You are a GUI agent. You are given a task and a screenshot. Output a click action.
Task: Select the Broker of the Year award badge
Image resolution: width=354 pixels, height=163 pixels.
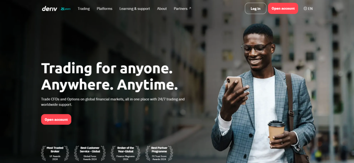125,153
